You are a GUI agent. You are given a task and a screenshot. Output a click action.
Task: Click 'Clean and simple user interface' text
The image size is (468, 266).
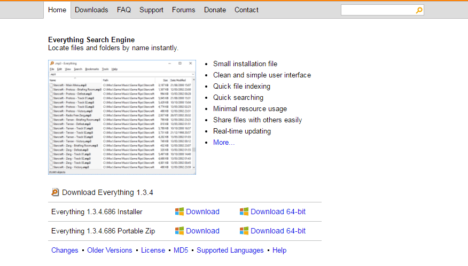[262, 75]
